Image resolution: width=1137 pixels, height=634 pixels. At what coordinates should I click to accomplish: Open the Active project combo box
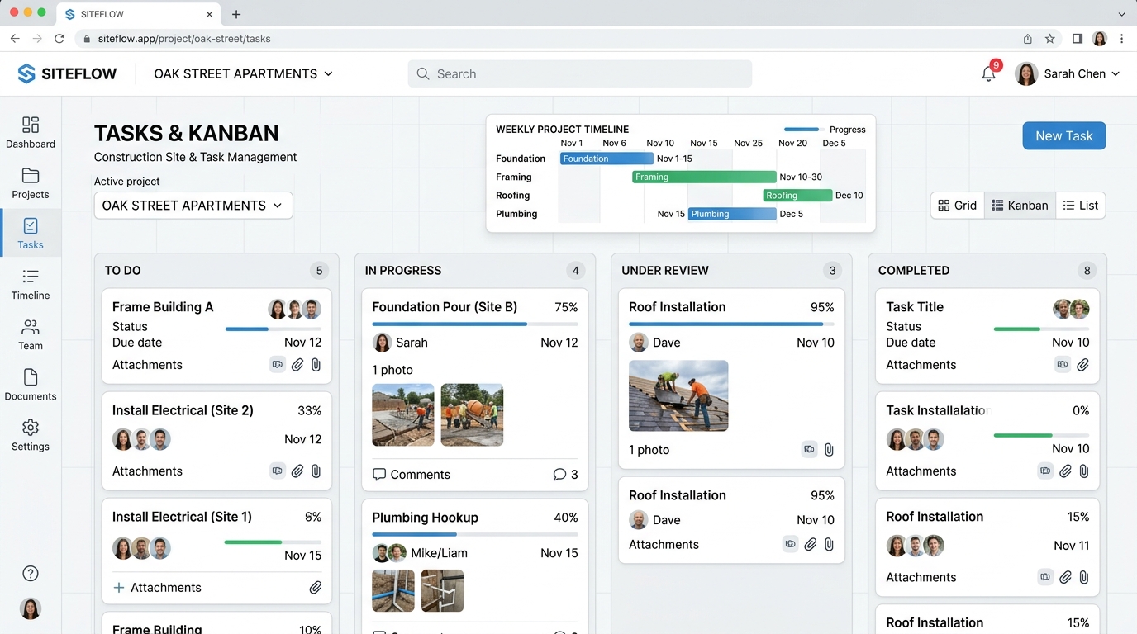(x=193, y=206)
